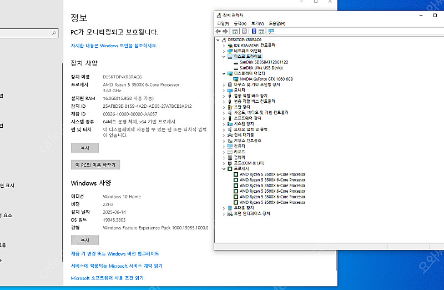
Task: Open the 파일(F) menu
Action: click(x=223, y=23)
